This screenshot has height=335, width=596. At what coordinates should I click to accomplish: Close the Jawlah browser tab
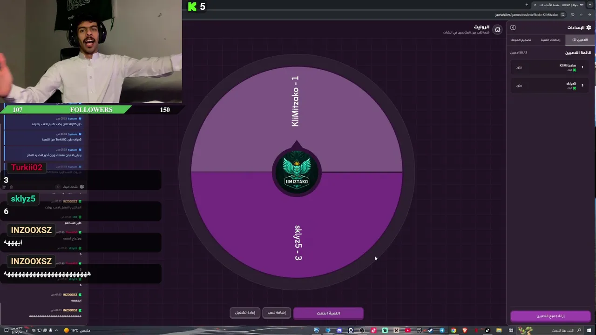[535, 5]
